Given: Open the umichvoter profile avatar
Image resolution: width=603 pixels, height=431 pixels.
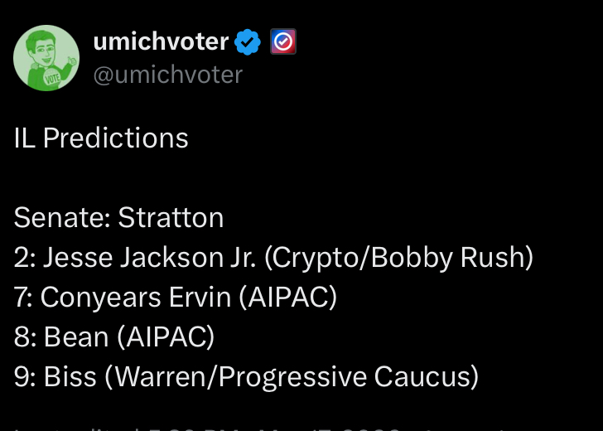Looking at the screenshot, I should pyautogui.click(x=46, y=58).
